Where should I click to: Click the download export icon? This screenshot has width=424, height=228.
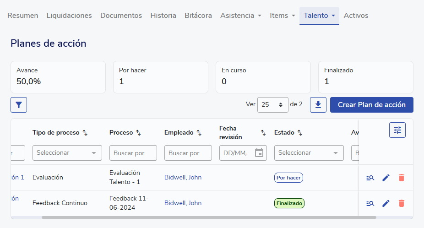(x=318, y=105)
